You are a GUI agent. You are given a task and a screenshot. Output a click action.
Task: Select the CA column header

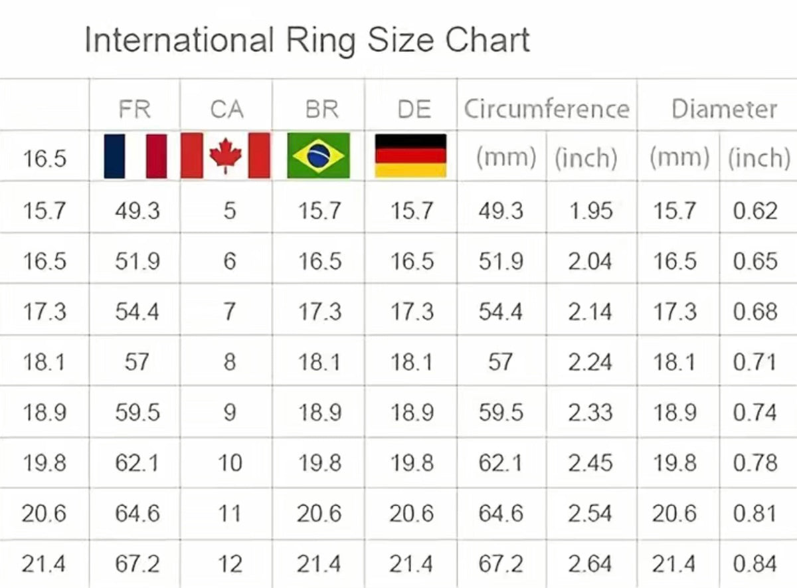pyautogui.click(x=226, y=110)
